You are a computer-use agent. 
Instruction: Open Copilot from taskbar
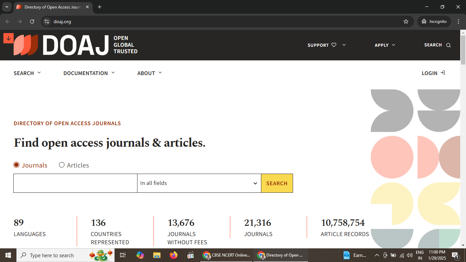pyautogui.click(x=140, y=255)
